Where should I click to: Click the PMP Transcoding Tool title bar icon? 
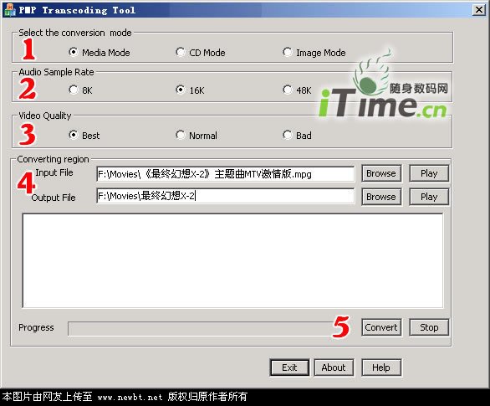point(9,10)
